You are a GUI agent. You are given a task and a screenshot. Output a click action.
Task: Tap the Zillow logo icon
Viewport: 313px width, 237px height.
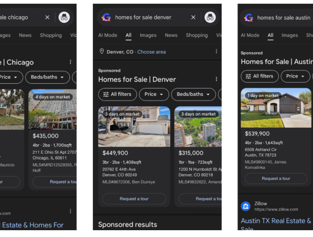coord(246,206)
